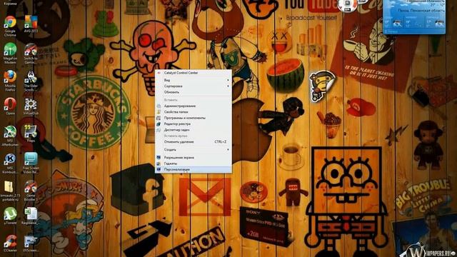Open the MegaFon Modem shortcut
457x257 pixels.
tap(10, 54)
